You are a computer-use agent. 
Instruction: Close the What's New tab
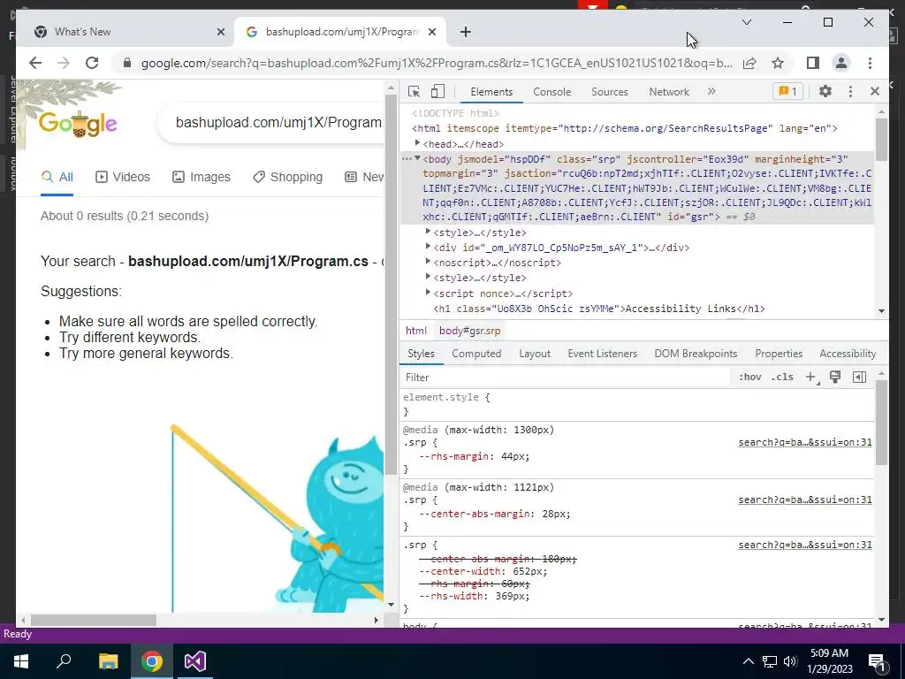(220, 32)
